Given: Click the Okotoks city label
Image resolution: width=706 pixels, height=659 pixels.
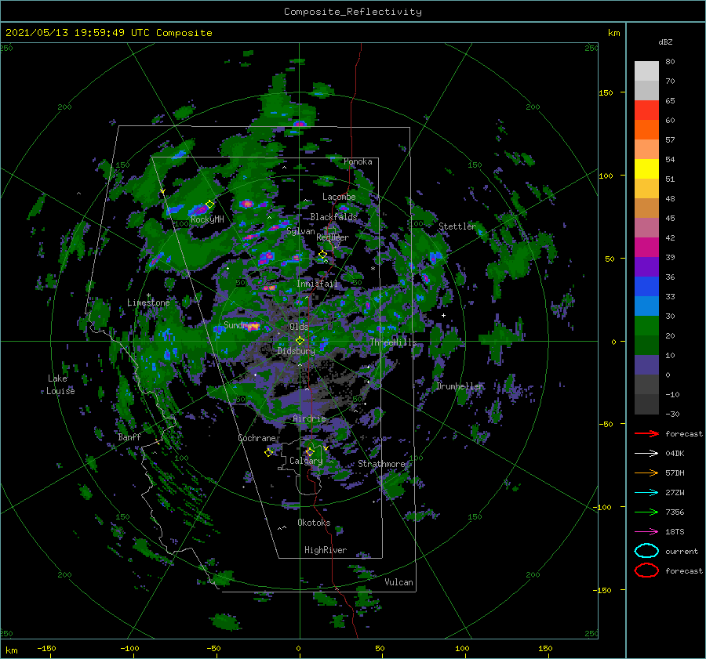Looking at the screenshot, I should (x=314, y=523).
